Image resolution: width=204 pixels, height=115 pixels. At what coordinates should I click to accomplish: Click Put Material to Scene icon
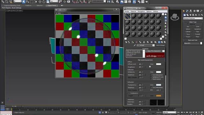click(129, 42)
